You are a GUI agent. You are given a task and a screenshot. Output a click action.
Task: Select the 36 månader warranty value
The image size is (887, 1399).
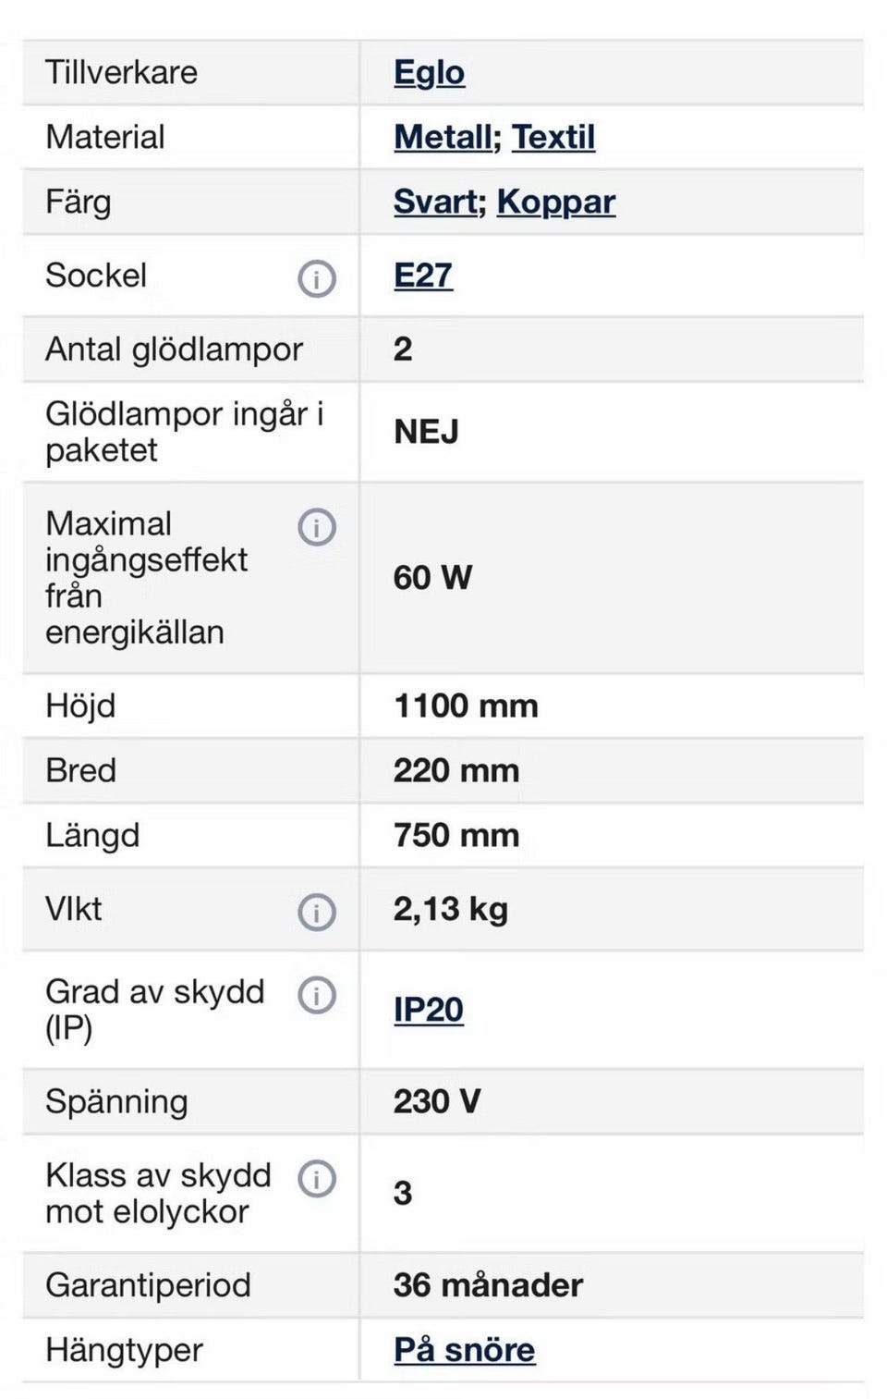[x=488, y=1285]
